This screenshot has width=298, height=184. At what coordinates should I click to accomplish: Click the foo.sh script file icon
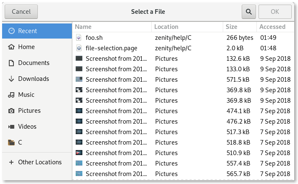pyautogui.click(x=79, y=38)
